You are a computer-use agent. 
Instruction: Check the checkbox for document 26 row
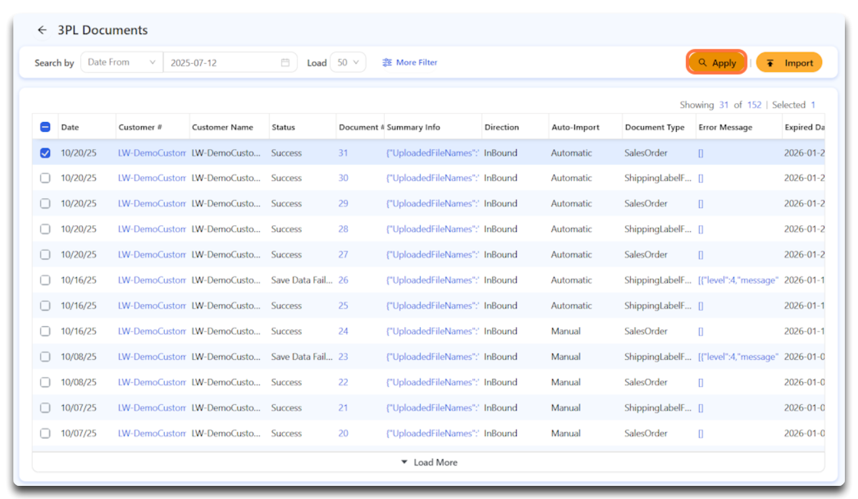(x=45, y=280)
